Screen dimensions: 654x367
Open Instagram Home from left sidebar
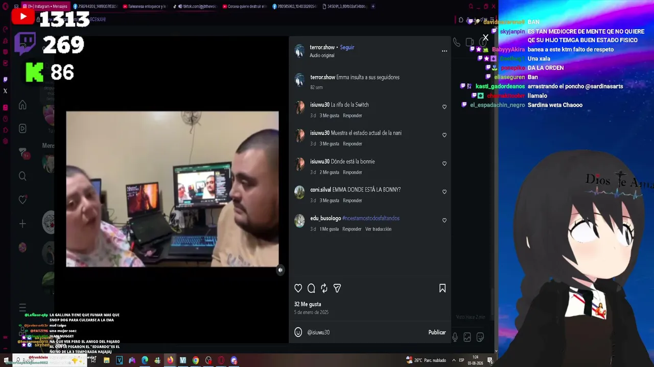click(22, 105)
